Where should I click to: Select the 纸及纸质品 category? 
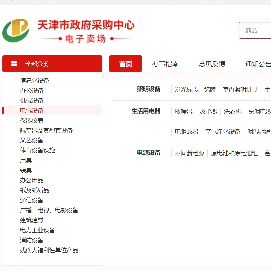[x=35, y=190]
